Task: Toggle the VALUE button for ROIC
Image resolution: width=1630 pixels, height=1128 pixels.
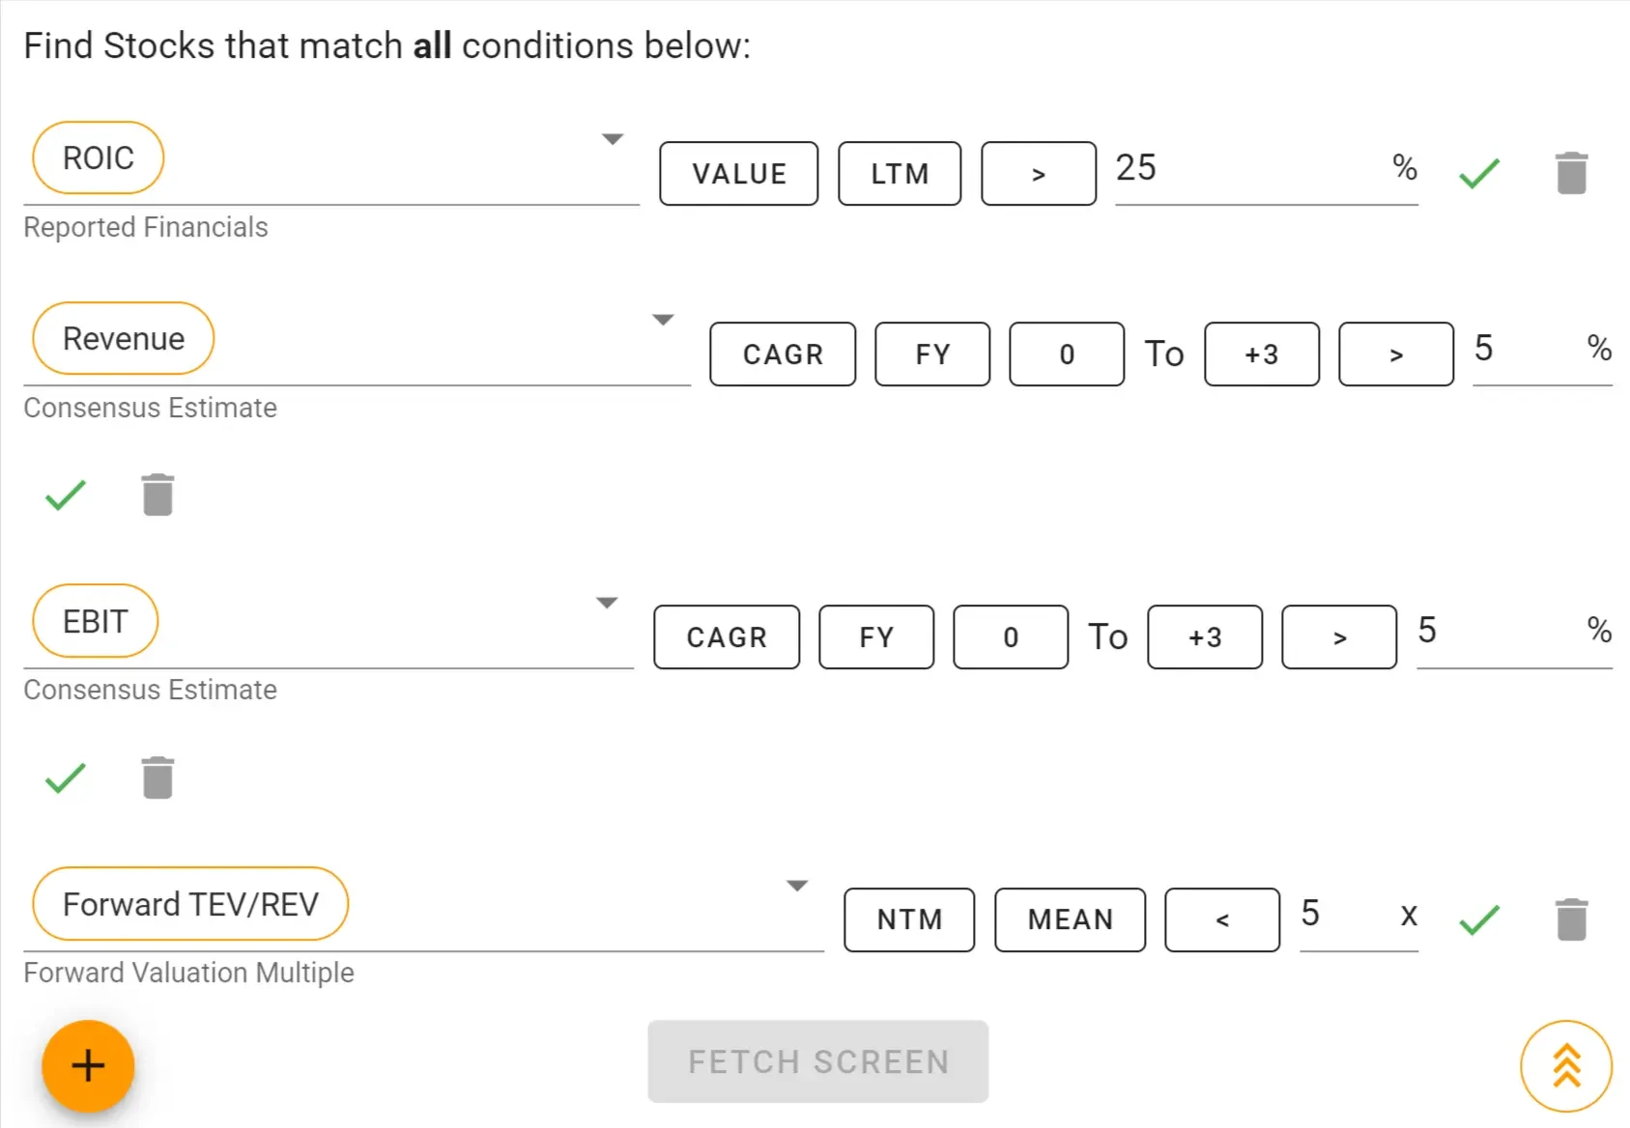Action: pyautogui.click(x=739, y=174)
